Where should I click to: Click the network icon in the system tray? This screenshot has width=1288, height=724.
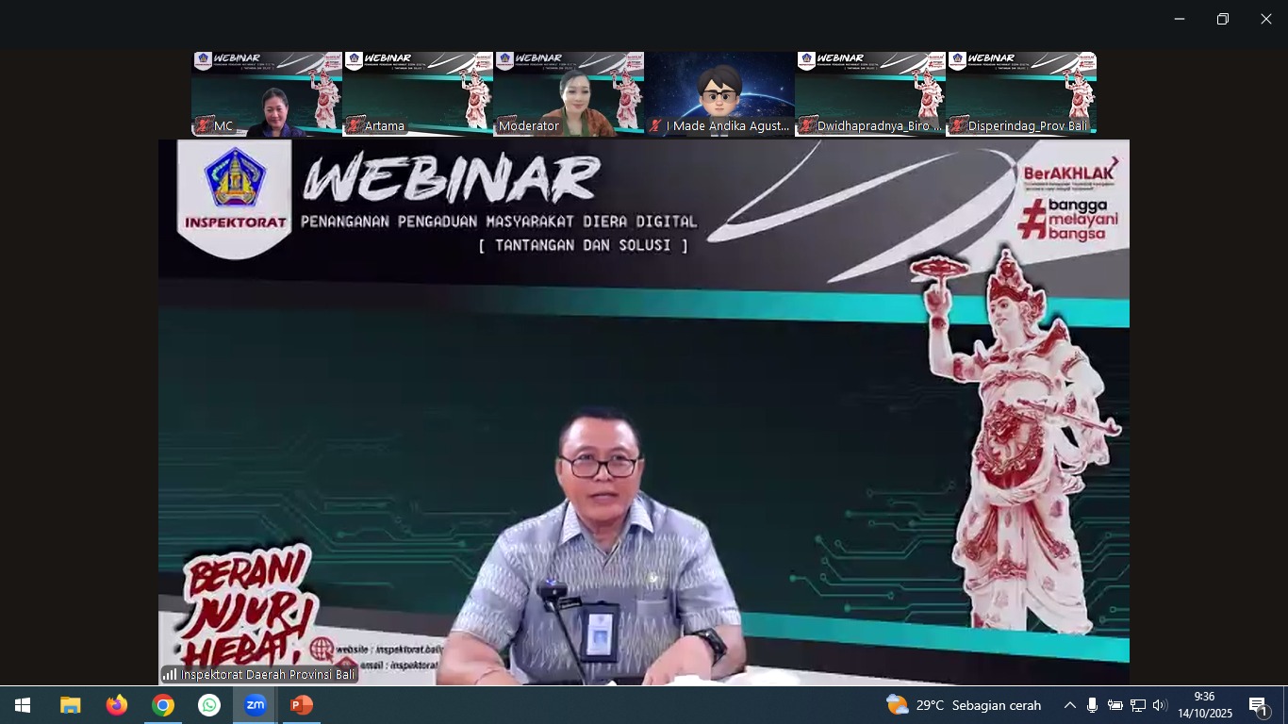tap(1138, 705)
